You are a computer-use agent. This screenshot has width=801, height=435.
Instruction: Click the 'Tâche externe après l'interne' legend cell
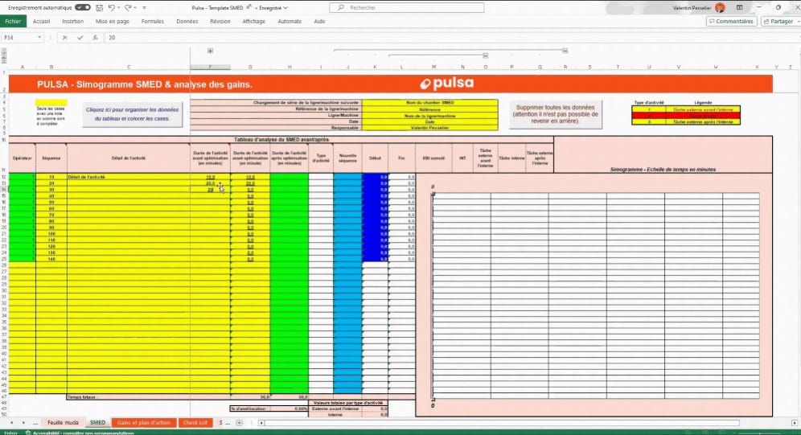703,122
